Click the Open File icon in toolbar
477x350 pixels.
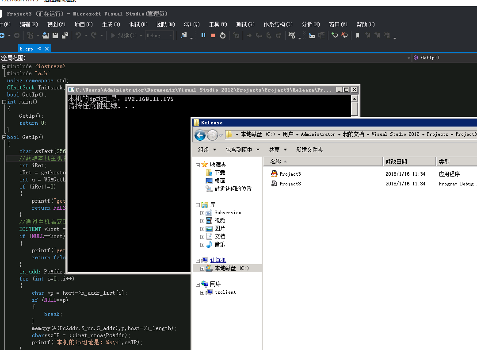tap(46, 35)
